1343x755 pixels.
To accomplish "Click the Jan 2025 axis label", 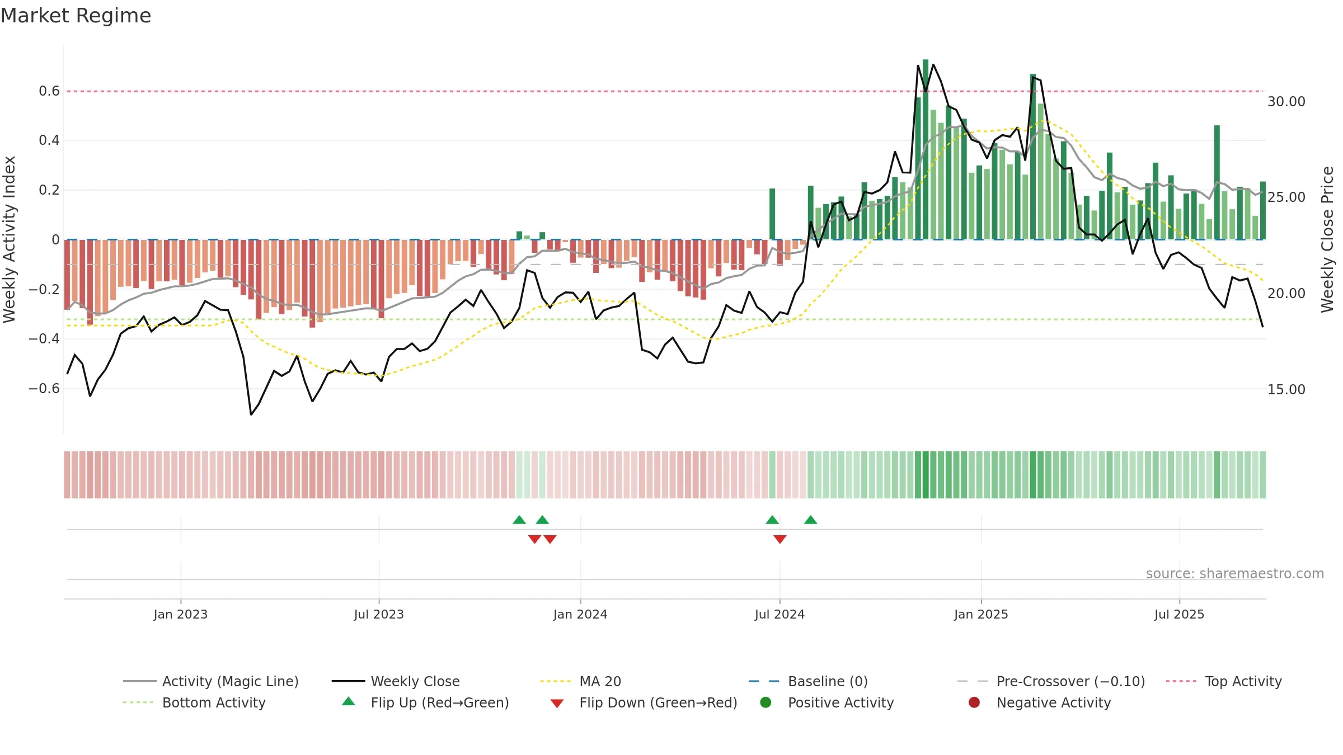I will (981, 614).
